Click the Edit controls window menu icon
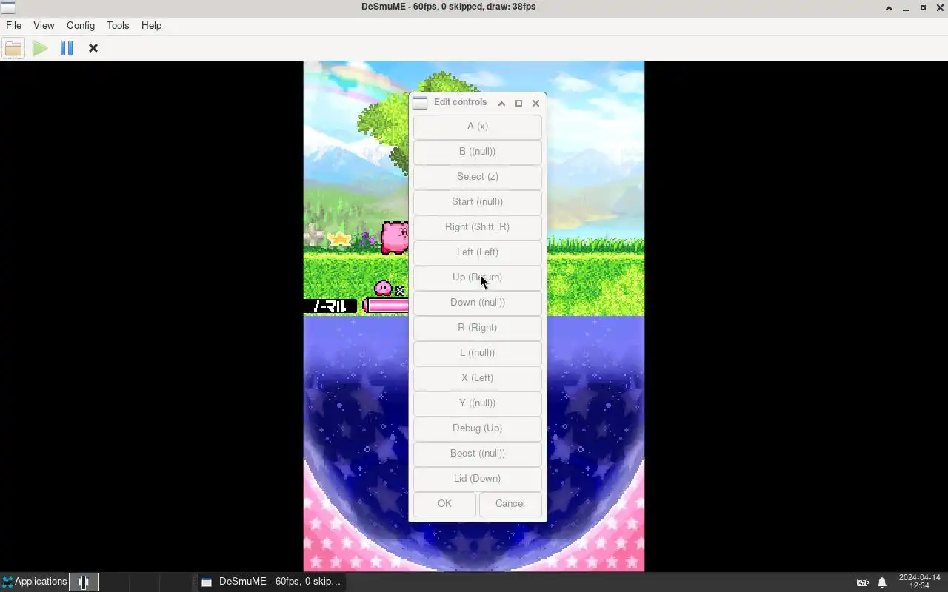The height and width of the screenshot is (592, 948). click(420, 103)
